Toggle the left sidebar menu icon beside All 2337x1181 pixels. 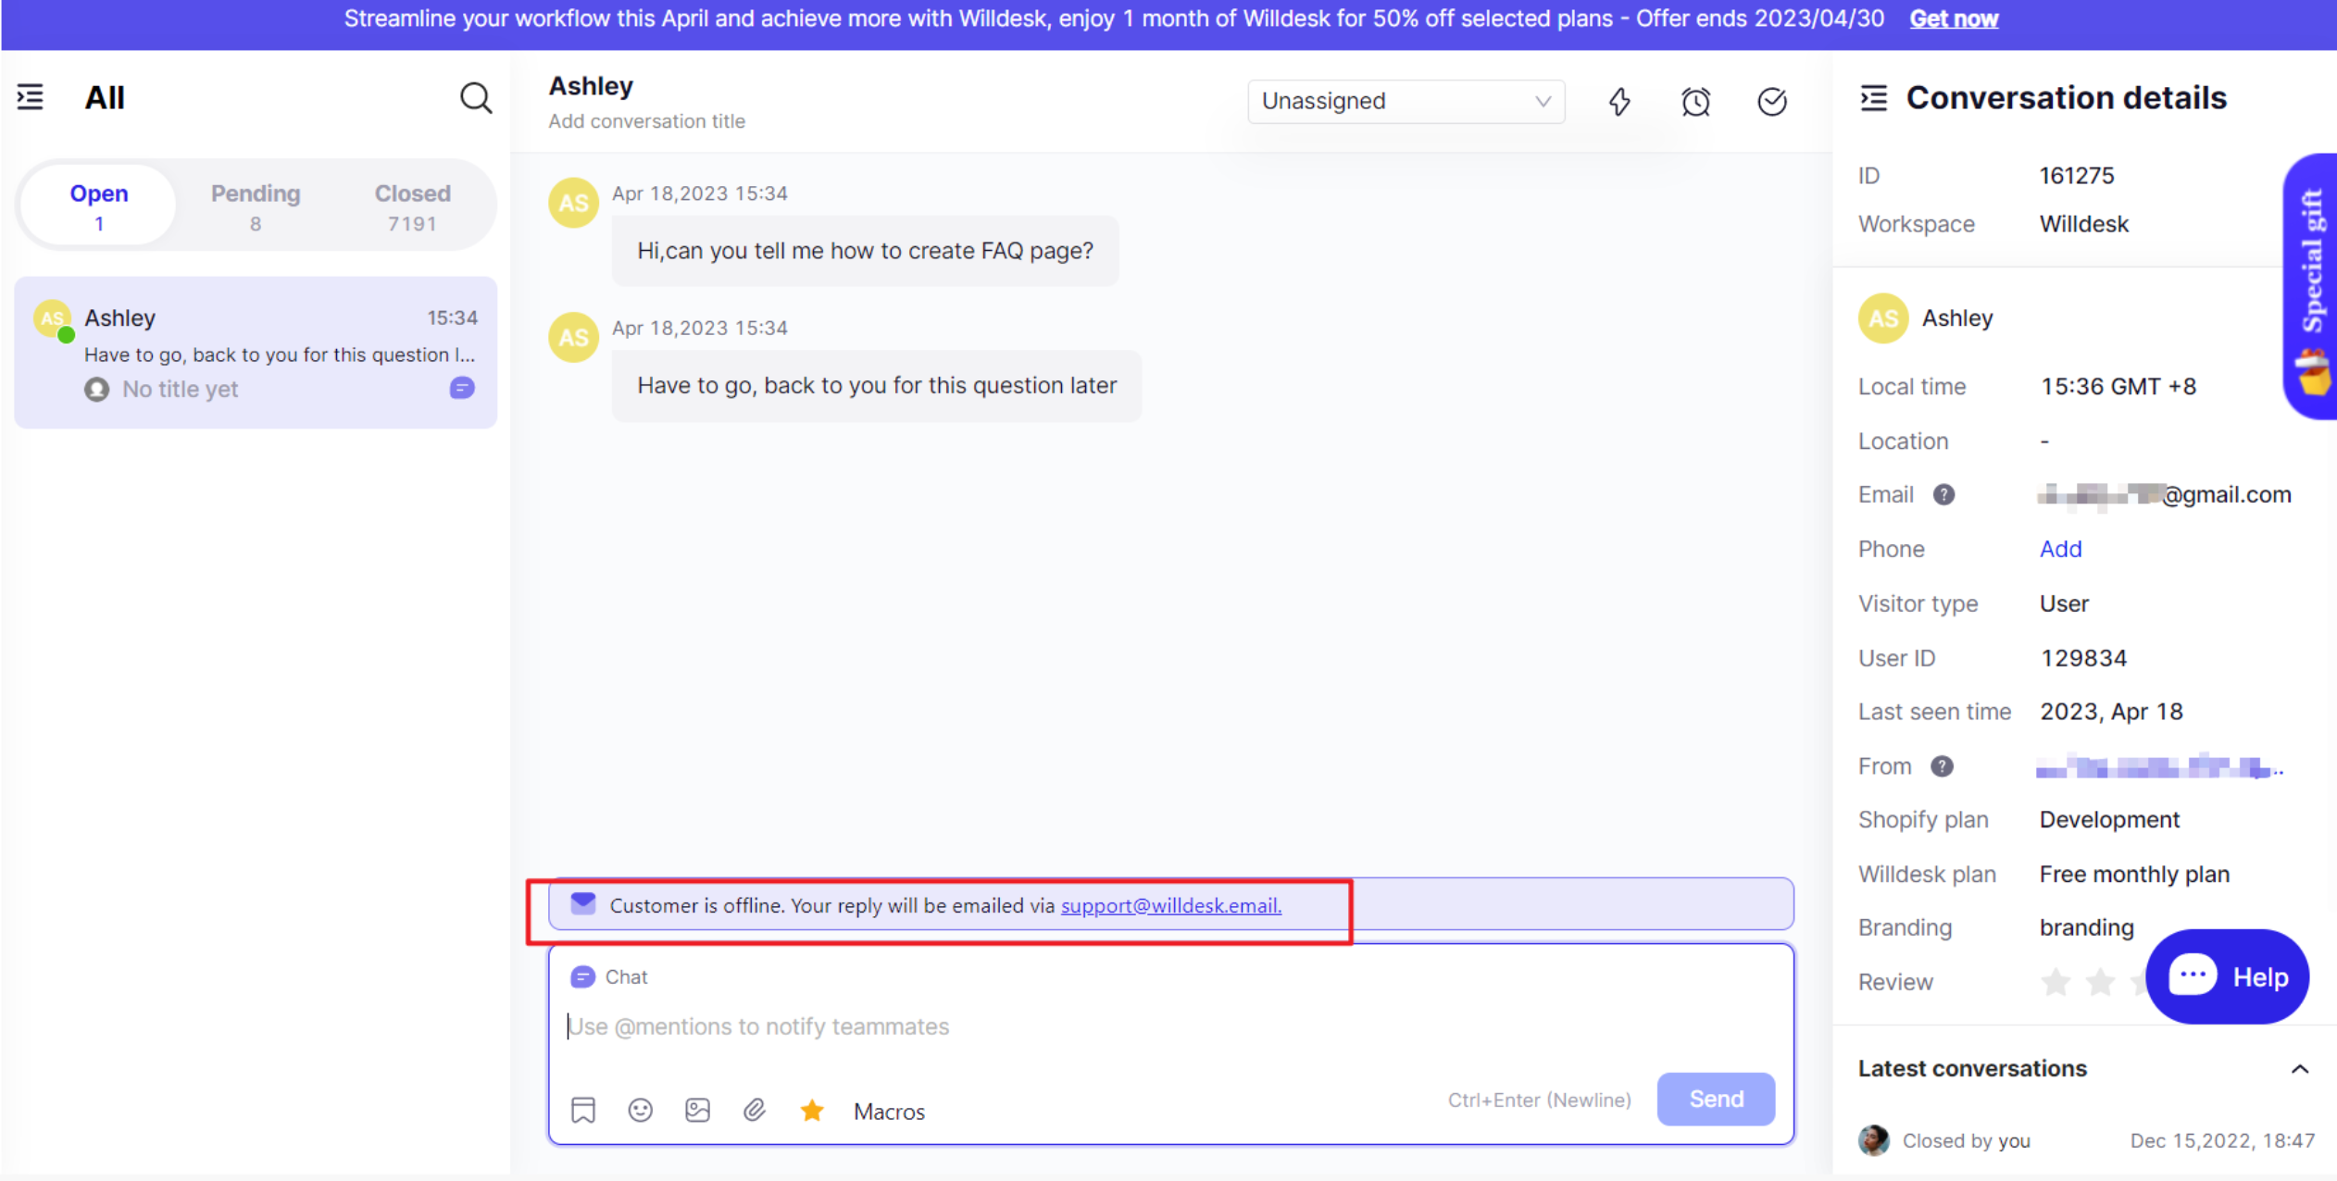30,97
